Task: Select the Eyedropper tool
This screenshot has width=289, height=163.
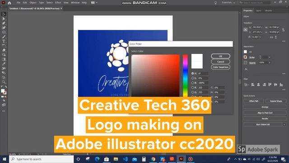Action: (x=4, y=64)
